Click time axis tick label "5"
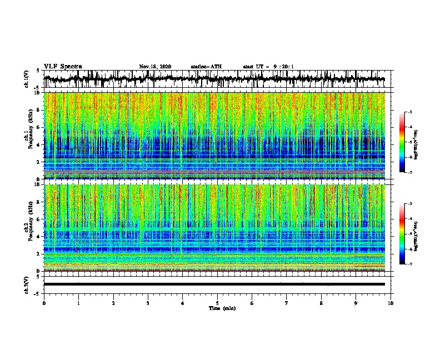This screenshot has height=340, width=440. click(217, 303)
